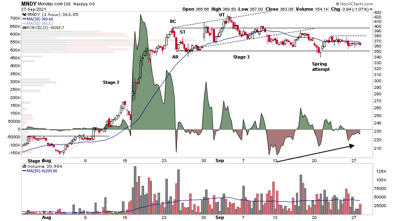Click the 210 price axis label
Image resolution: width=393 pixels, height=221 pixels.
tap(378, 148)
